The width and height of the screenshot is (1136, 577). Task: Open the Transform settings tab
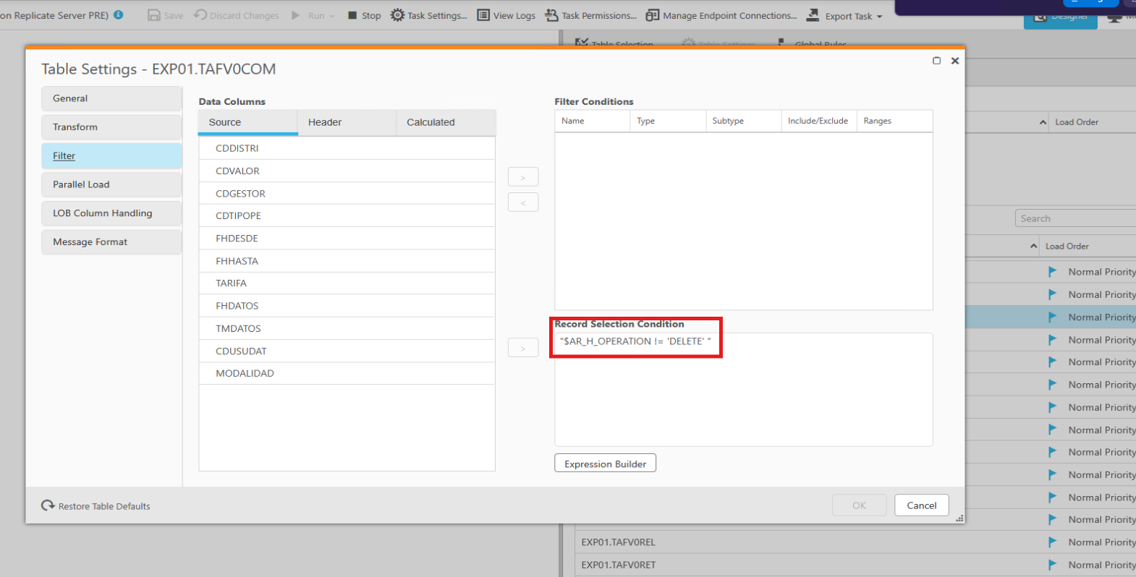(111, 127)
